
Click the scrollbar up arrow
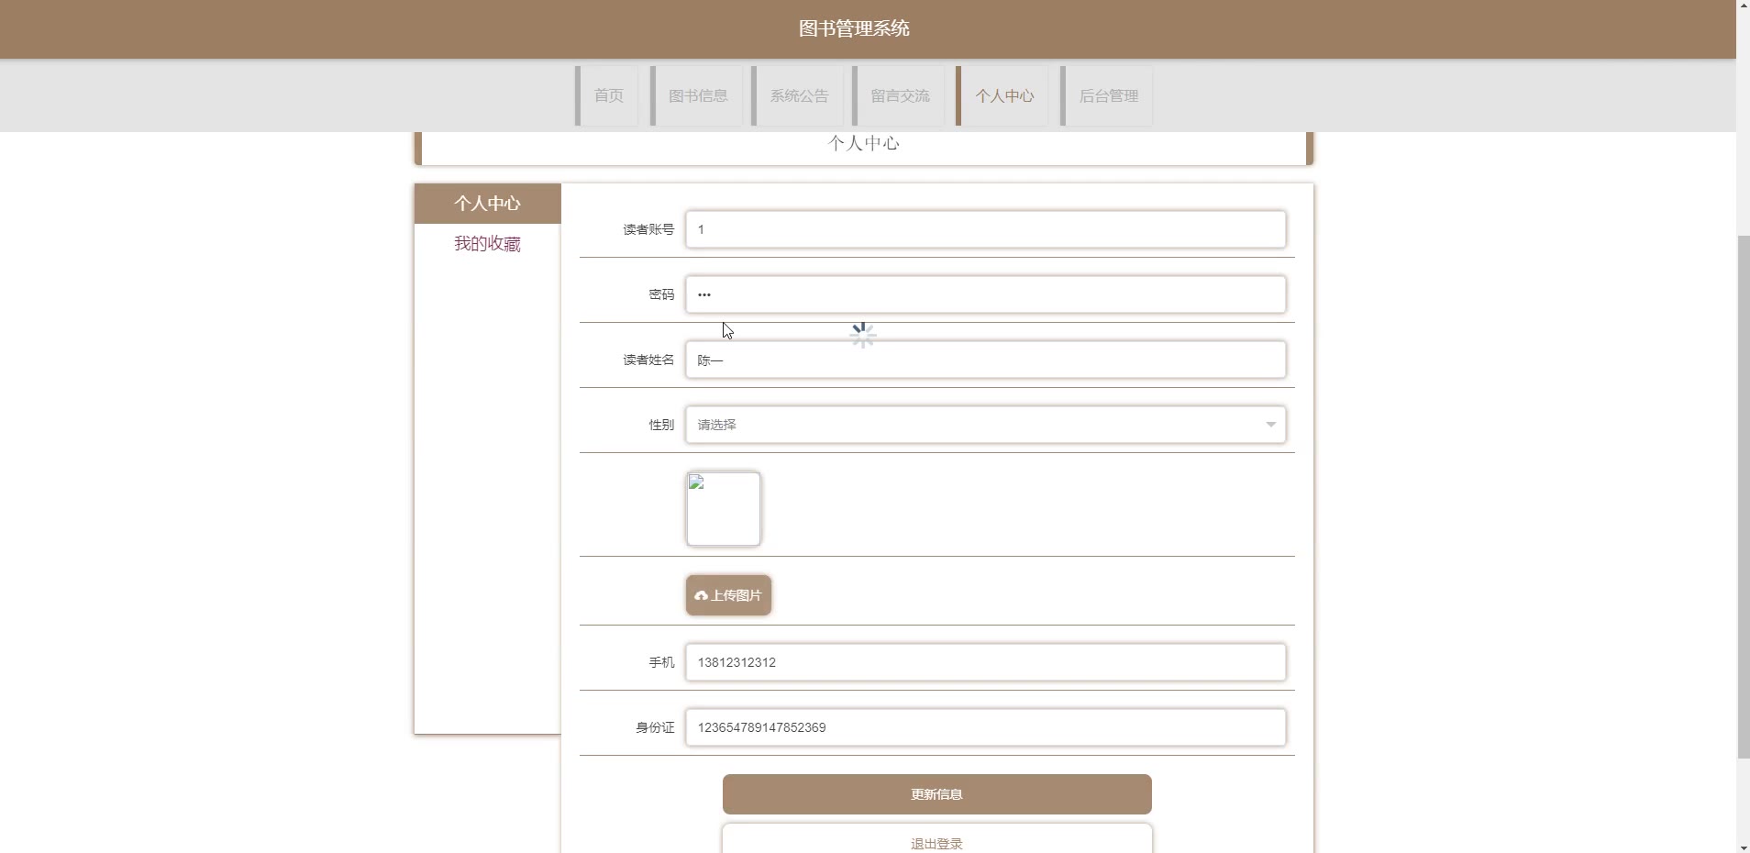[1743, 6]
